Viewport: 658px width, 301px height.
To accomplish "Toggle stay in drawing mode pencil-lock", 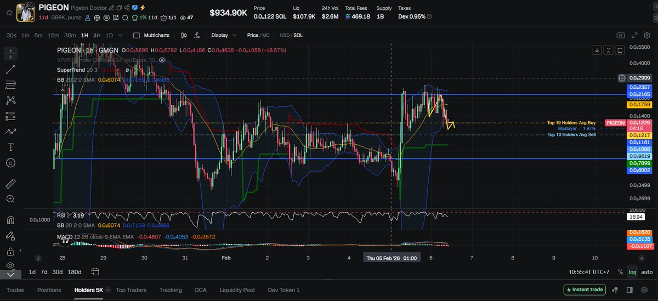I will 10,236.
